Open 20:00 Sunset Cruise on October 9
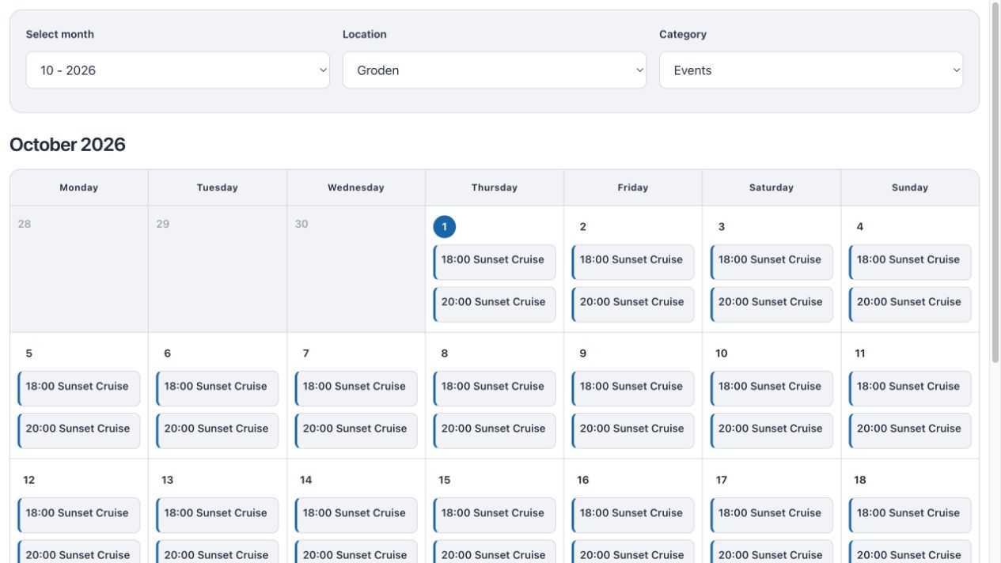1001x563 pixels. pyautogui.click(x=633, y=431)
